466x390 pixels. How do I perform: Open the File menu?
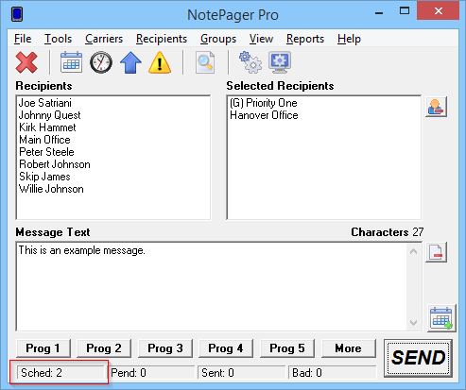coord(23,39)
